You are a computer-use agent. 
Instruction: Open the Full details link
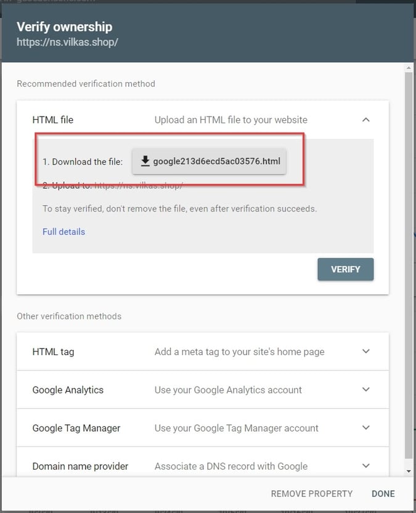coord(63,232)
